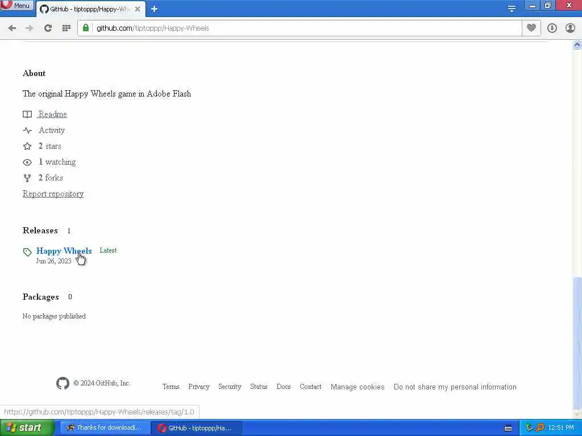Image resolution: width=582 pixels, height=436 pixels.
Task: Click the Manage cookies button
Action: click(357, 387)
